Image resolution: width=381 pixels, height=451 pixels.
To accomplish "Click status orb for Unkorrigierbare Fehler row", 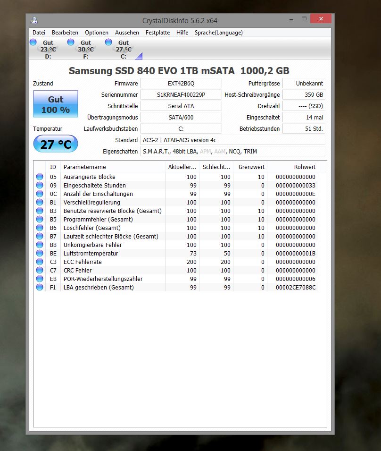I will point(40,245).
